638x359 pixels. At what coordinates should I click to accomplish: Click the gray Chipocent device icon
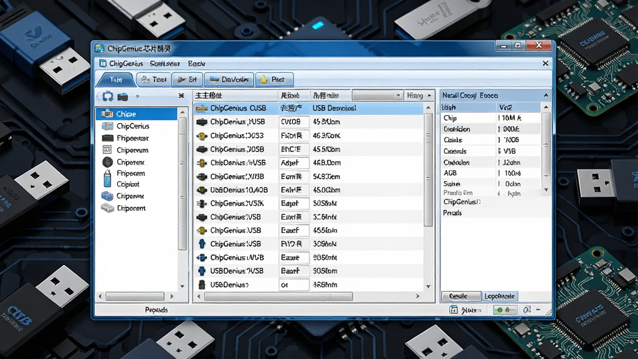107,208
